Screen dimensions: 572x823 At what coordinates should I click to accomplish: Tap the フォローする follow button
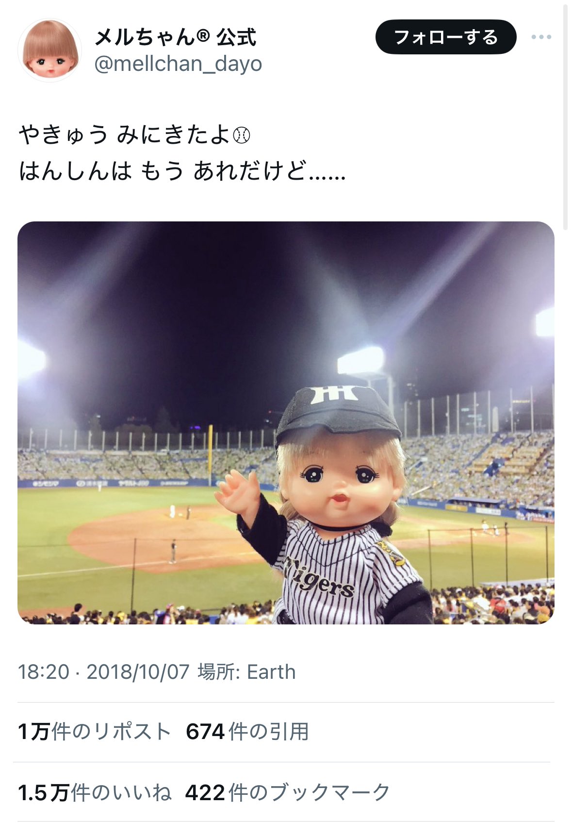pos(446,37)
